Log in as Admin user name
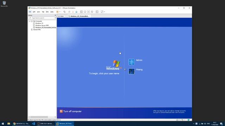The image size is (225, 126). (139, 60)
